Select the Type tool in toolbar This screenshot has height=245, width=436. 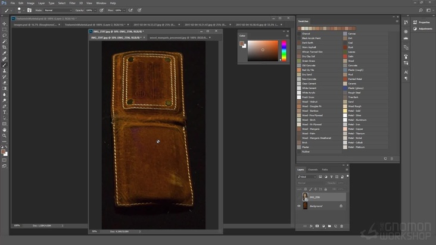click(x=5, y=112)
